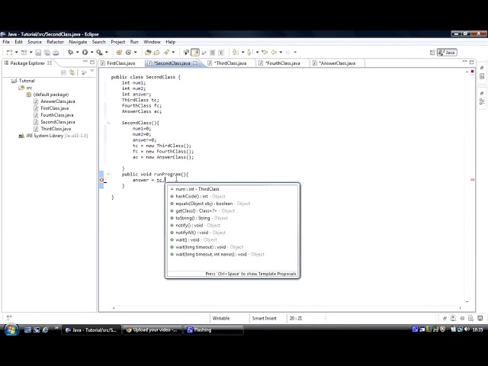Collapse the SecondClass constructor fold marker
Screen dimensions: 488x366
click(108, 123)
